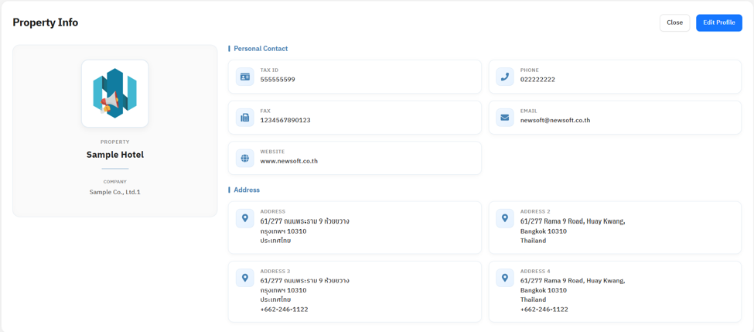The height and width of the screenshot is (332, 754).
Task: Select the Tax ID value 555555599
Action: pyautogui.click(x=278, y=80)
